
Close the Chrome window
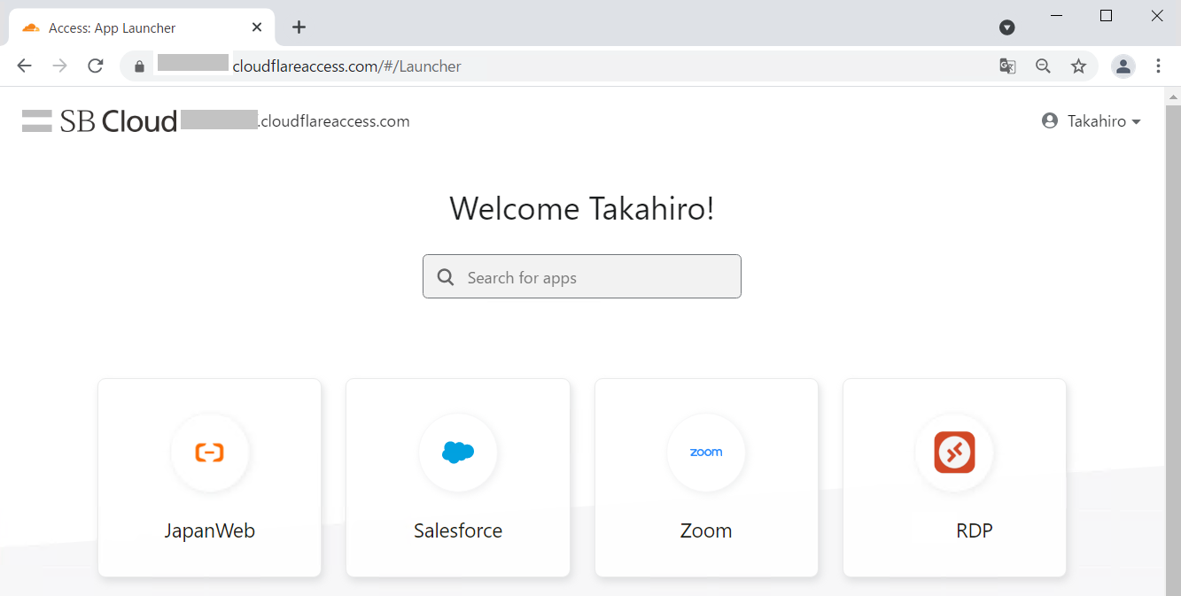click(x=1156, y=15)
